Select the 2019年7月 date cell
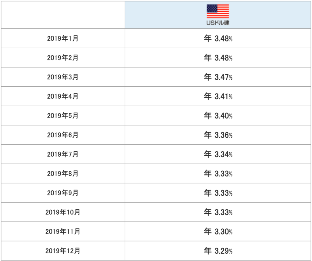The image size is (312, 261). point(63,154)
